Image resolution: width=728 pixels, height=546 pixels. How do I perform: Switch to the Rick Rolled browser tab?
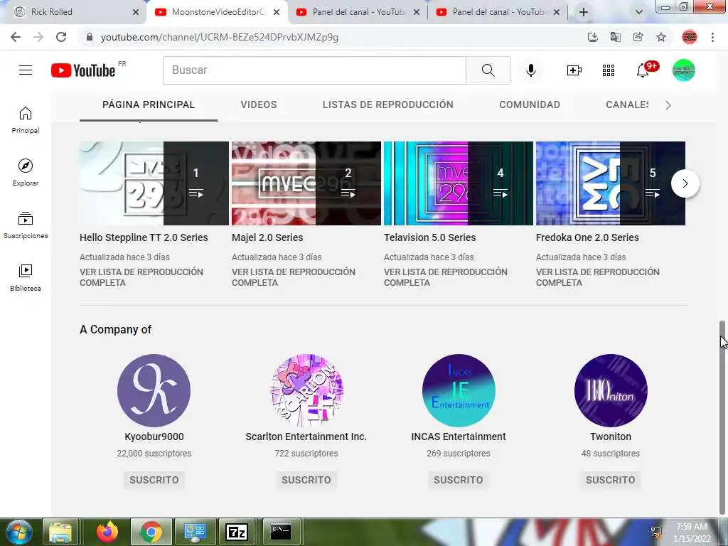coord(74,12)
